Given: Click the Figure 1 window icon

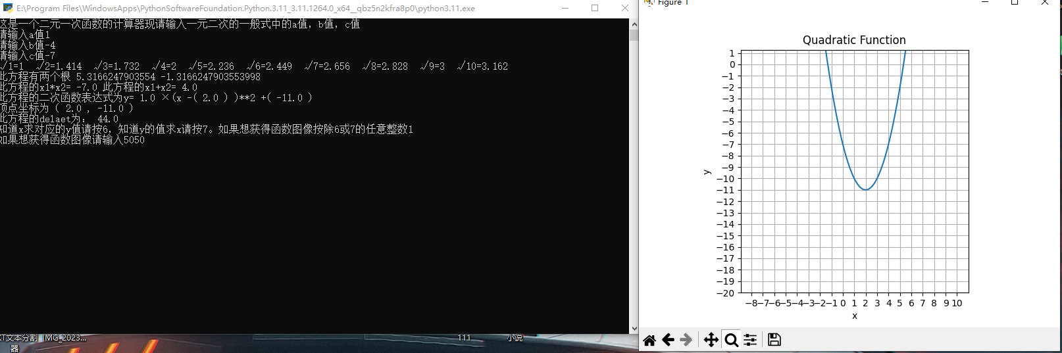Looking at the screenshot, I should coord(649,3).
